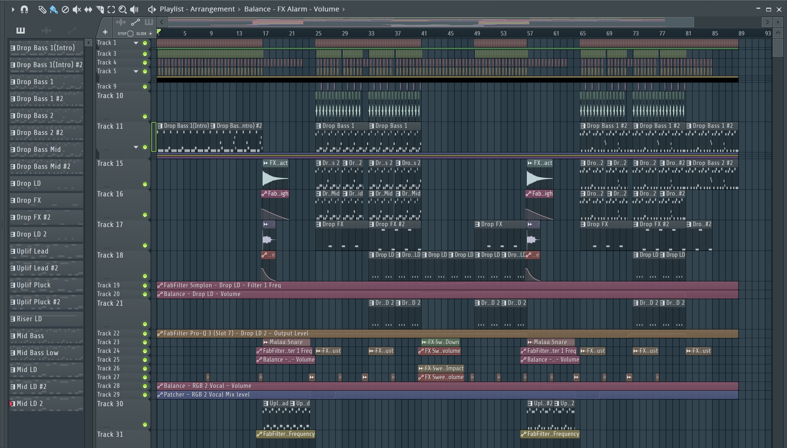The width and height of the screenshot is (787, 448).
Task: Select the Delete tool
Action: [65, 10]
